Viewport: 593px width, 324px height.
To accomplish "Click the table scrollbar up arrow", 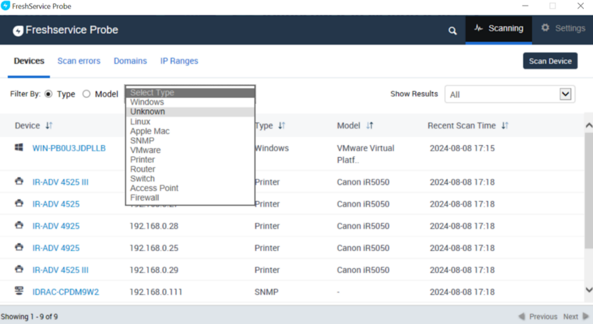I will 589,125.
